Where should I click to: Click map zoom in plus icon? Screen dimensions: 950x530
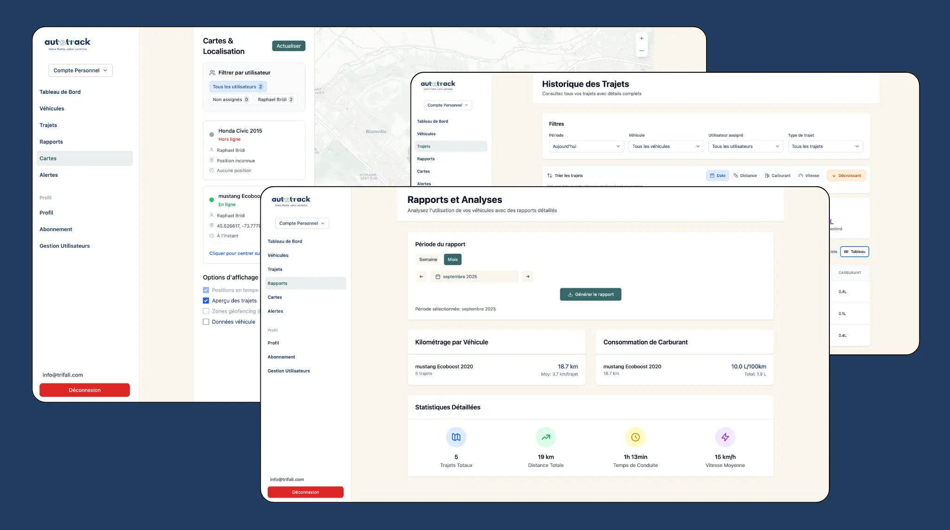[x=642, y=38]
